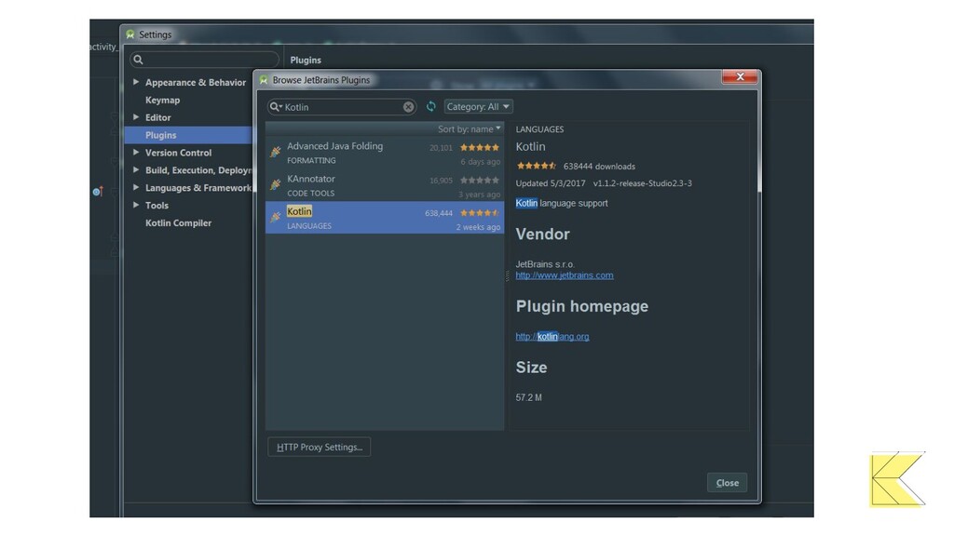Click 'Updated 5/3/2017' version text
The width and height of the screenshot is (954, 536).
pyautogui.click(x=604, y=183)
